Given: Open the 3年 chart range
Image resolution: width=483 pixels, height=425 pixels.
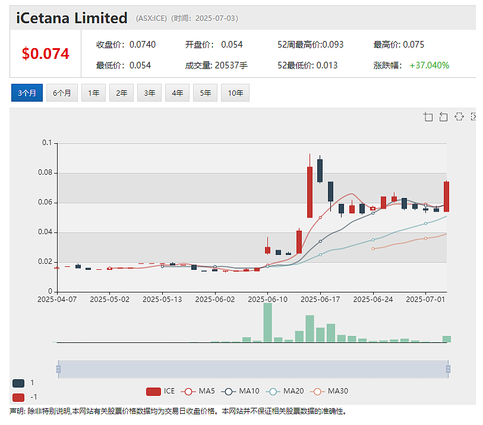Looking at the screenshot, I should (149, 93).
